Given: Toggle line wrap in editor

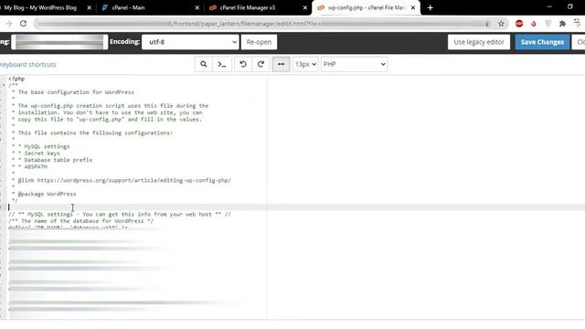Looking at the screenshot, I should click(x=281, y=64).
